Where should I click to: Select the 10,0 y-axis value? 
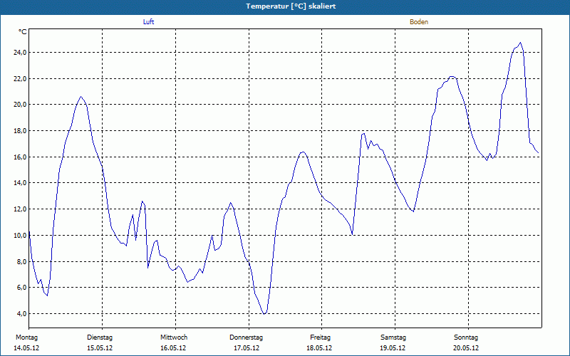point(19,235)
